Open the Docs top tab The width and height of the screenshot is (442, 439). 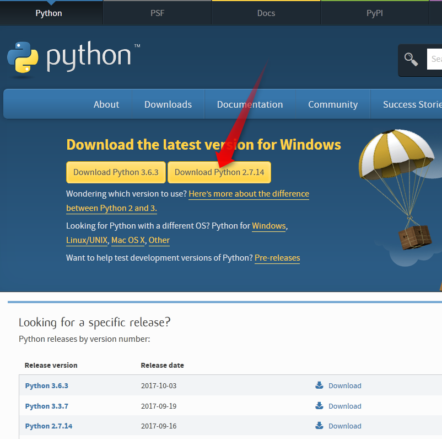pyautogui.click(x=266, y=13)
